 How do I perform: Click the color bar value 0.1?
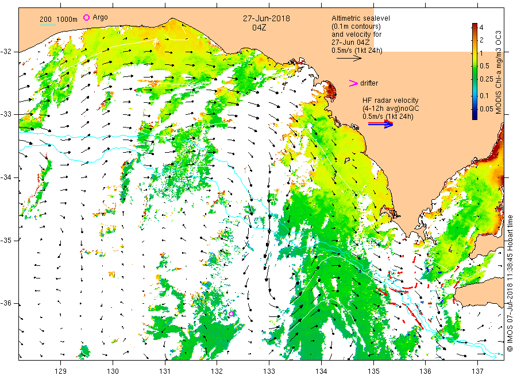(x=484, y=95)
